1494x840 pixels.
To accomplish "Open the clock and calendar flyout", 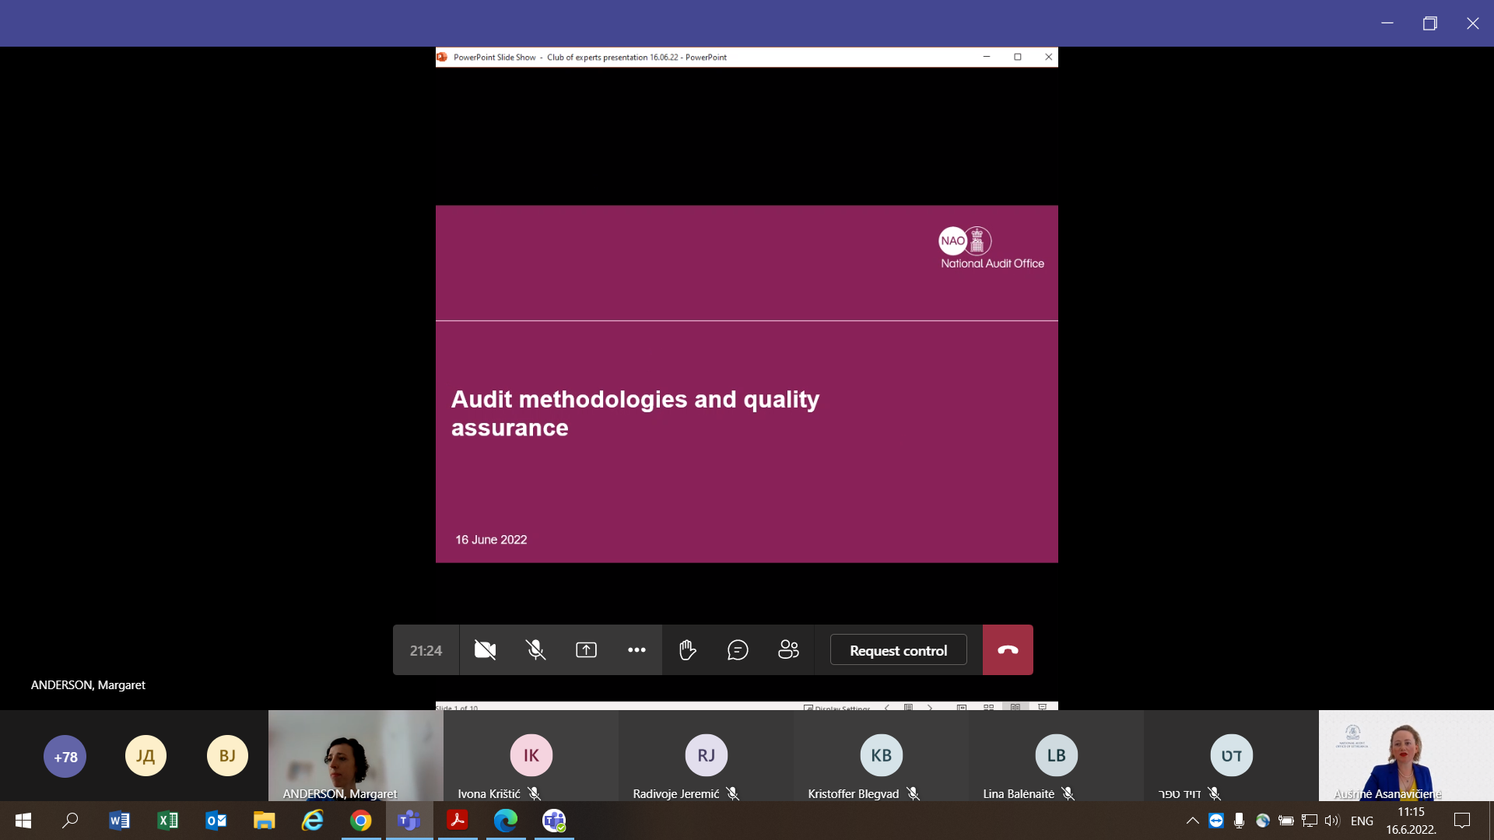I will click(1411, 821).
